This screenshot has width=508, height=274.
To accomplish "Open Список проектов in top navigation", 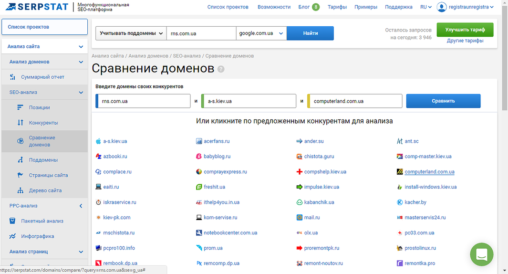I will tap(228, 7).
